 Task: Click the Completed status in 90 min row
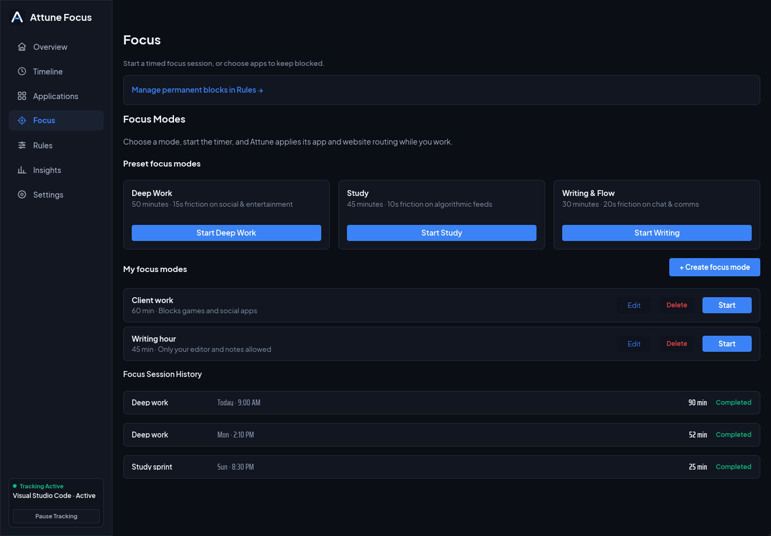tap(734, 403)
